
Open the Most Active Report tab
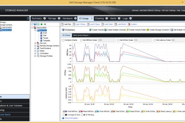[x=81, y=35]
